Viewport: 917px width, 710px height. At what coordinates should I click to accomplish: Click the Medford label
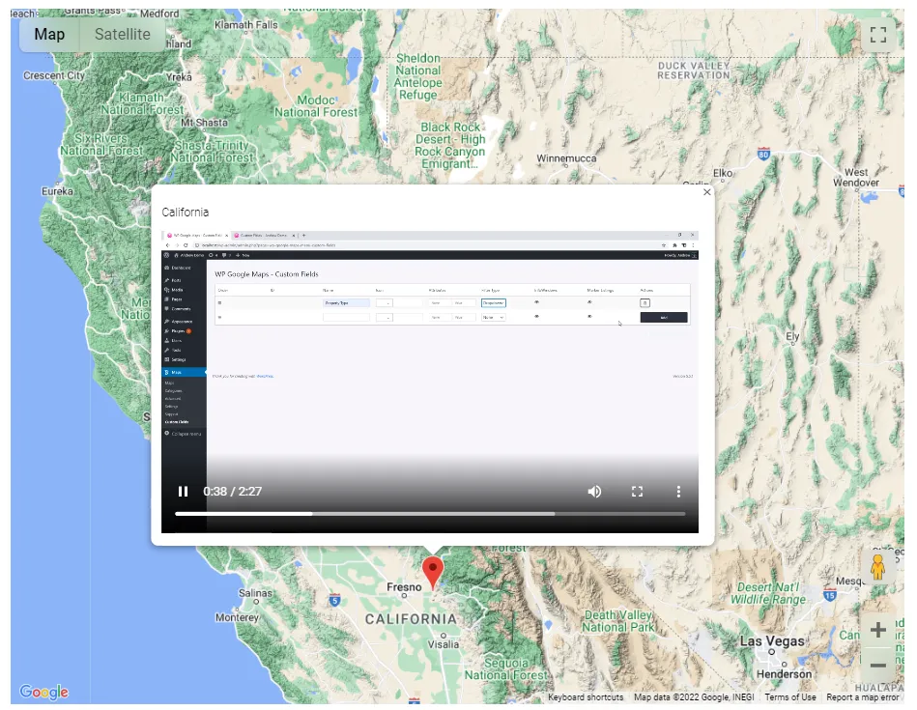159,14
